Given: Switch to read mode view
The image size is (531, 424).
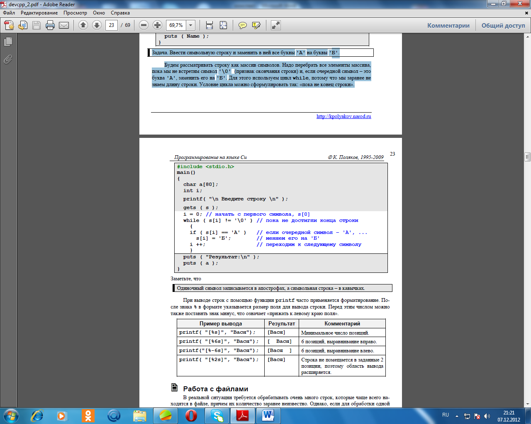Looking at the screenshot, I should point(276,25).
